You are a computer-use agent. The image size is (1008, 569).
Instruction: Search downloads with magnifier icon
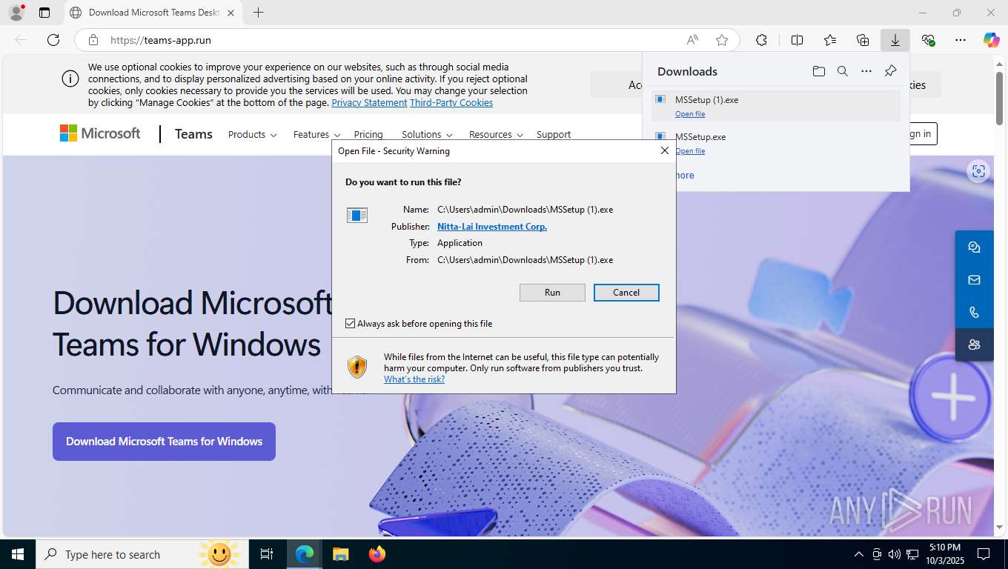[x=843, y=71]
